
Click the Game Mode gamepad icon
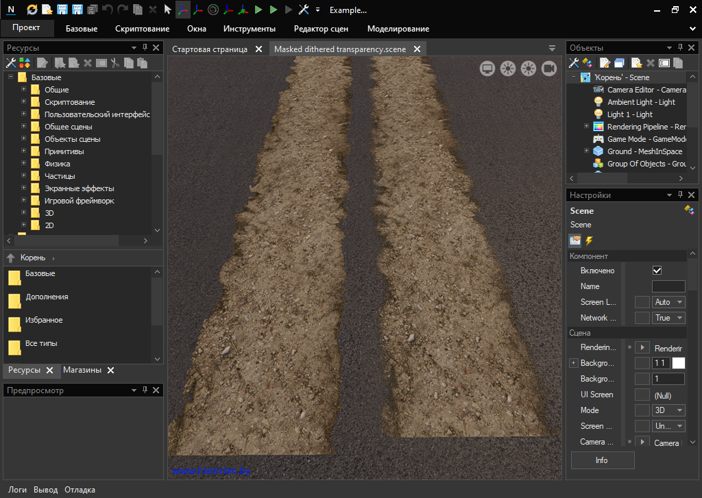(598, 139)
